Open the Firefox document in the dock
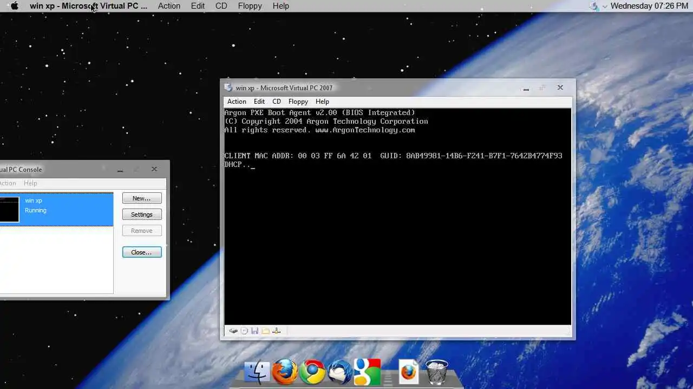 (409, 372)
